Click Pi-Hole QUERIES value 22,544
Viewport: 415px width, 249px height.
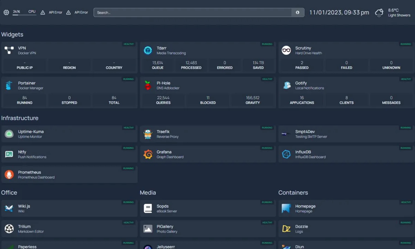pos(163,98)
